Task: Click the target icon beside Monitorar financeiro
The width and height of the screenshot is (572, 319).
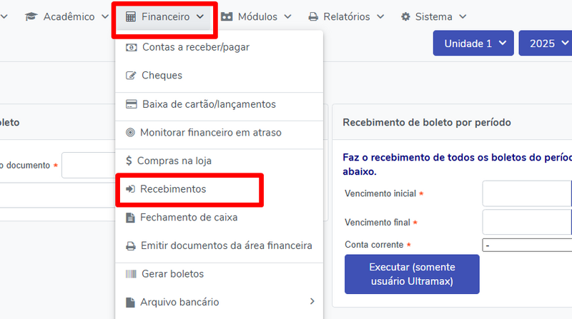Action: pos(130,133)
